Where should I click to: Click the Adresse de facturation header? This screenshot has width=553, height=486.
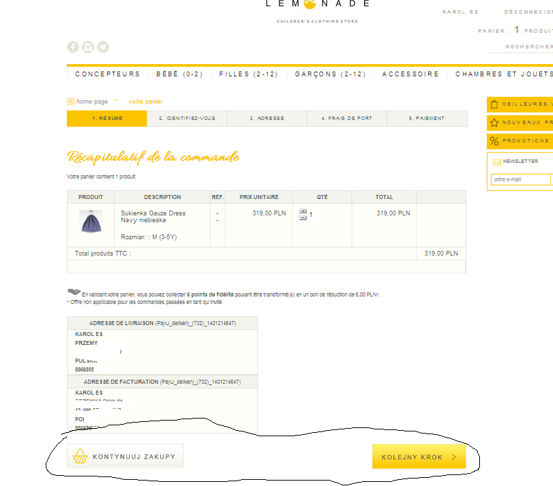[162, 382]
